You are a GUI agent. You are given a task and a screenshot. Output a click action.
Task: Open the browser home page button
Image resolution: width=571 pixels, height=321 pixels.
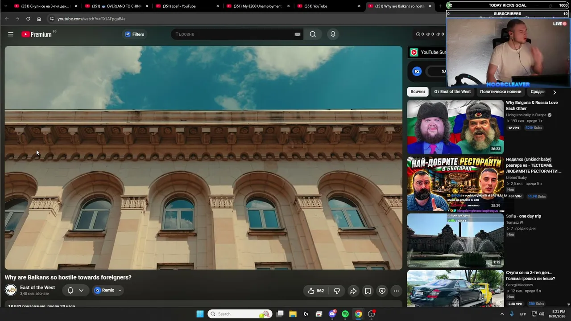click(39, 19)
